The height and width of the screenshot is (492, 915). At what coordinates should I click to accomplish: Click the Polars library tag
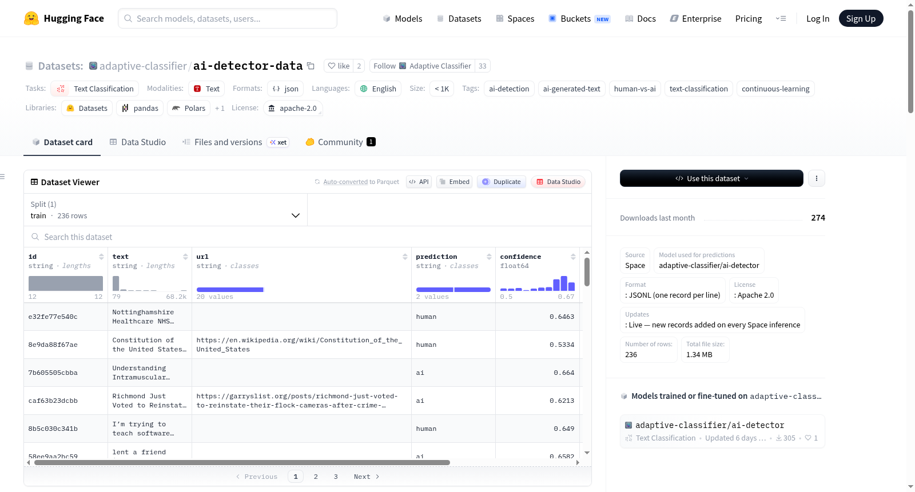point(189,108)
